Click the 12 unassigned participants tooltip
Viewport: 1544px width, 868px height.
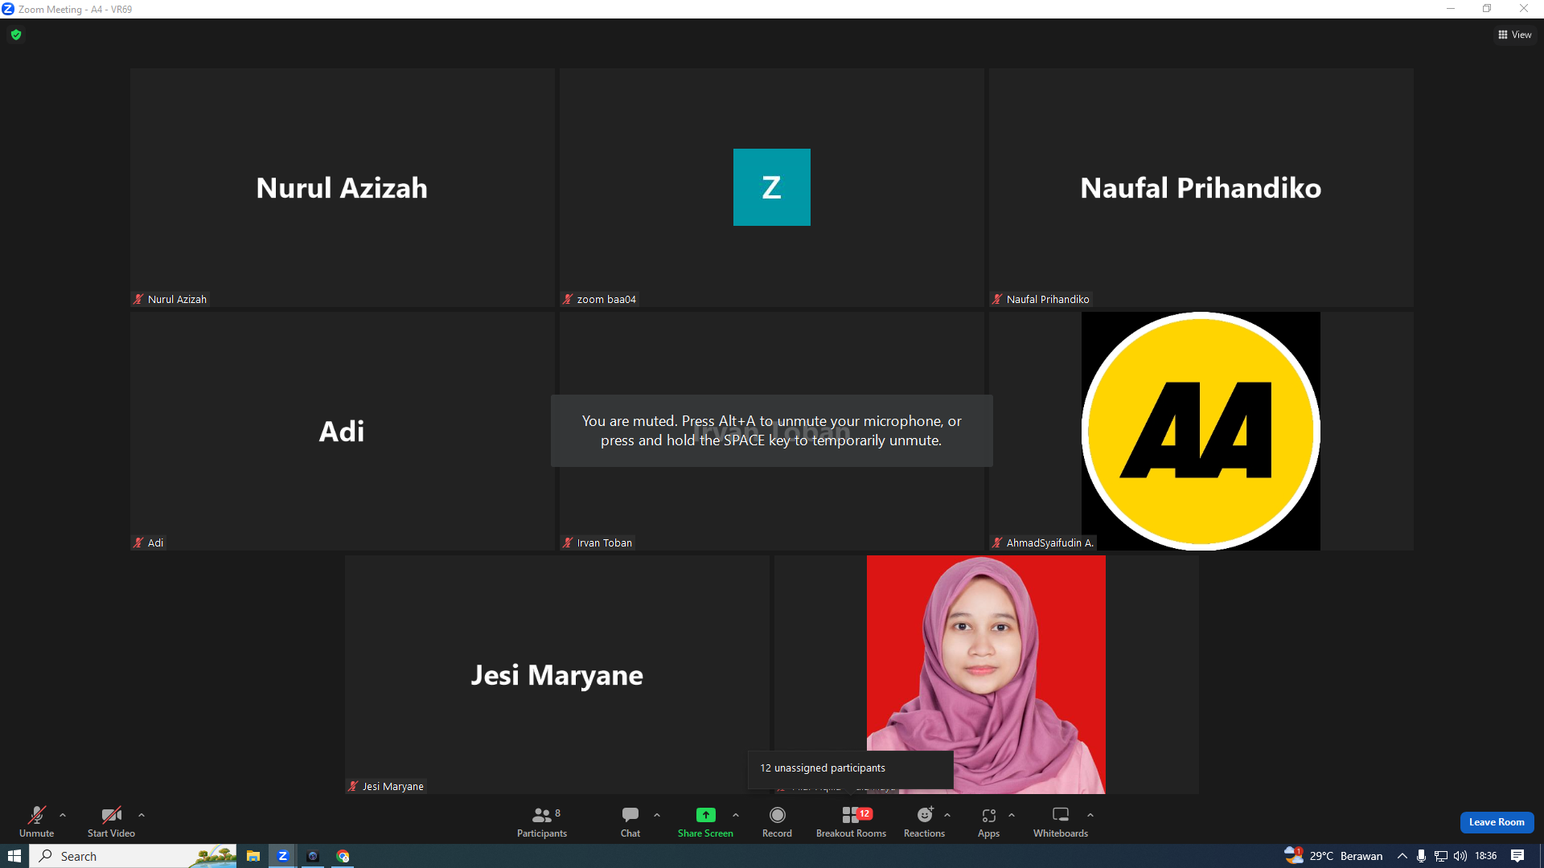[x=851, y=769]
